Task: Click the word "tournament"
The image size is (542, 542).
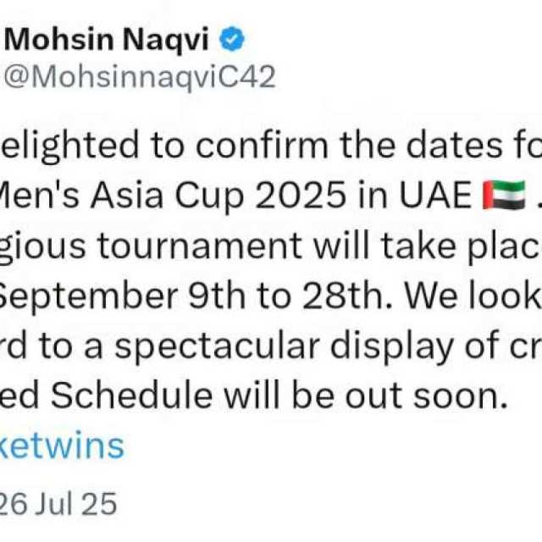Action: point(199,246)
